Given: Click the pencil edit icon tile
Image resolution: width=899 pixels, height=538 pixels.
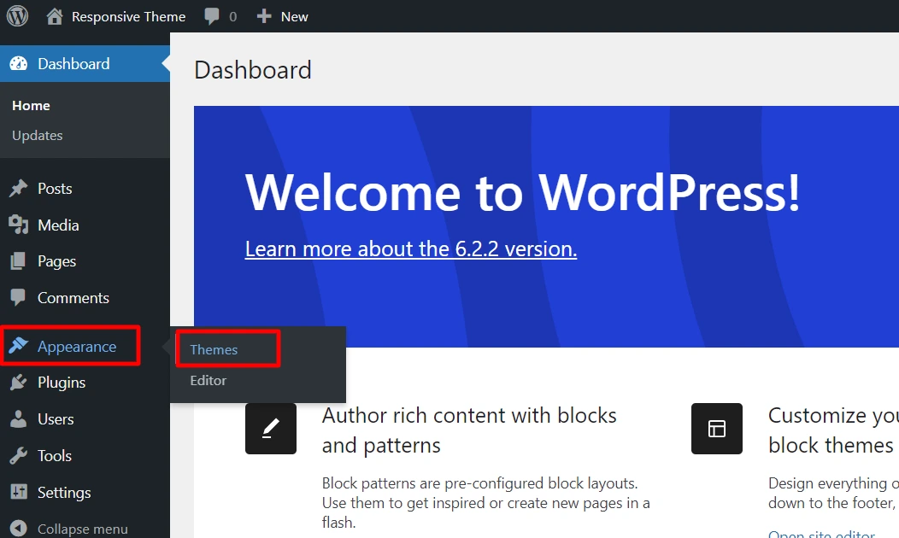Looking at the screenshot, I should coord(271,429).
